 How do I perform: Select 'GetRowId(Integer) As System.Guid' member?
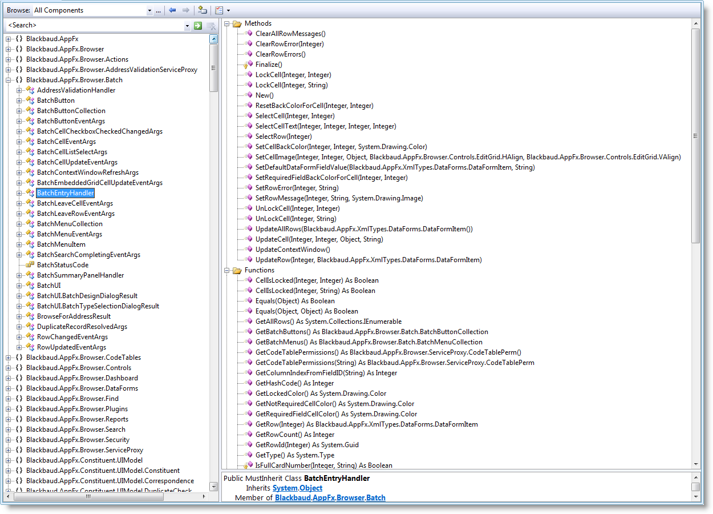point(307,445)
